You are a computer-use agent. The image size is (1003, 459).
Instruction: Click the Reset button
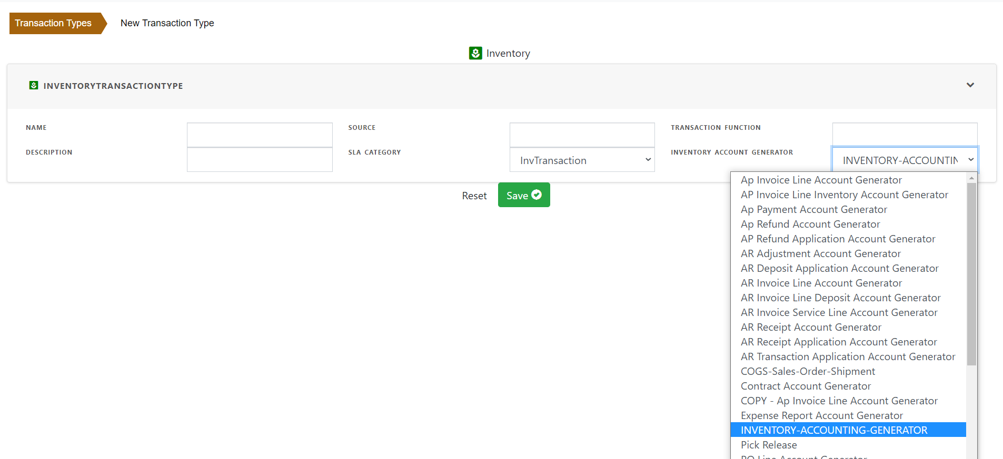(474, 196)
